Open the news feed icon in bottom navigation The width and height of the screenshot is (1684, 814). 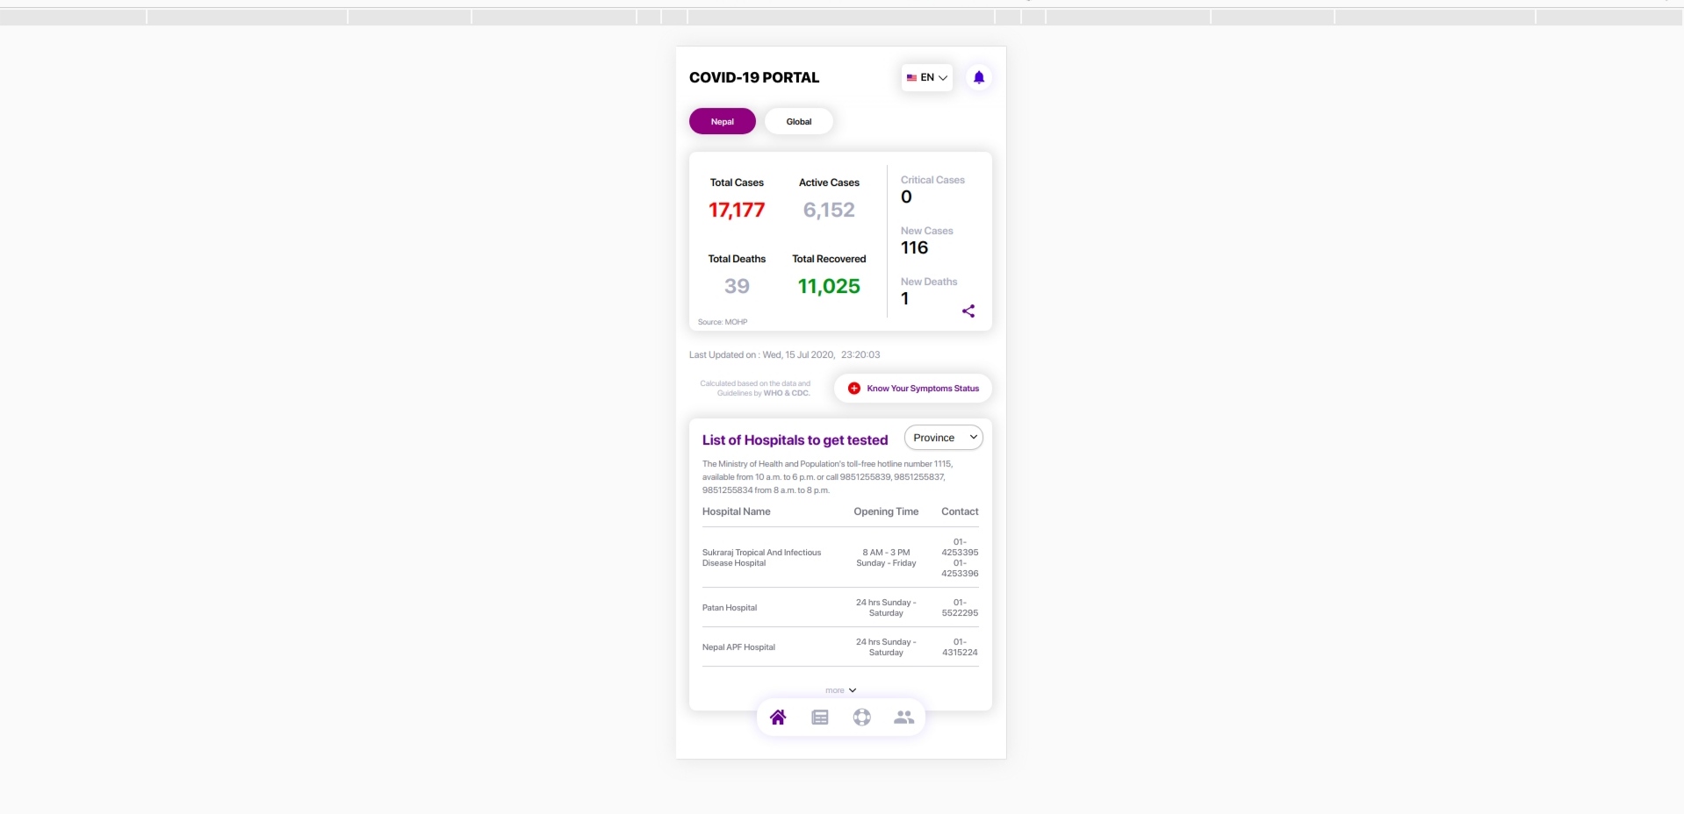point(820,718)
